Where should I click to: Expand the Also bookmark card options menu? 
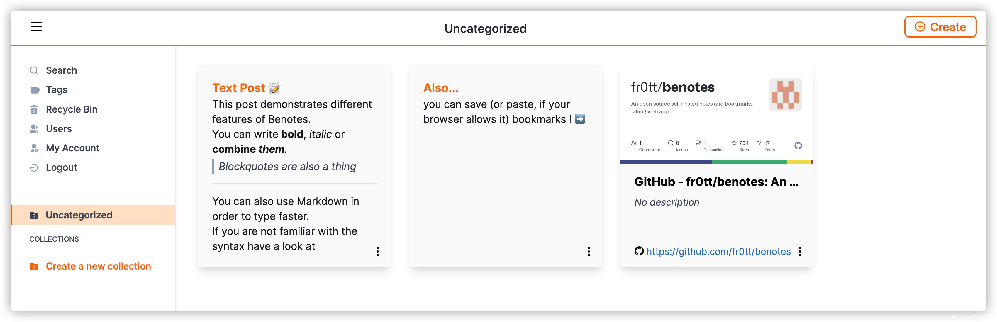(x=588, y=251)
